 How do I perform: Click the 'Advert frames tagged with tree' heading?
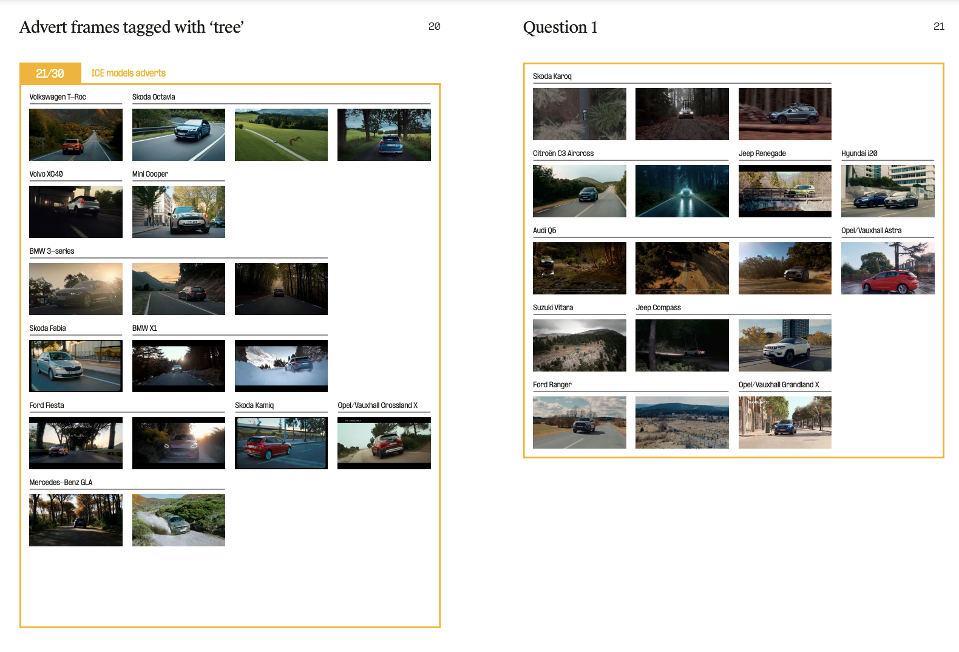(x=132, y=27)
